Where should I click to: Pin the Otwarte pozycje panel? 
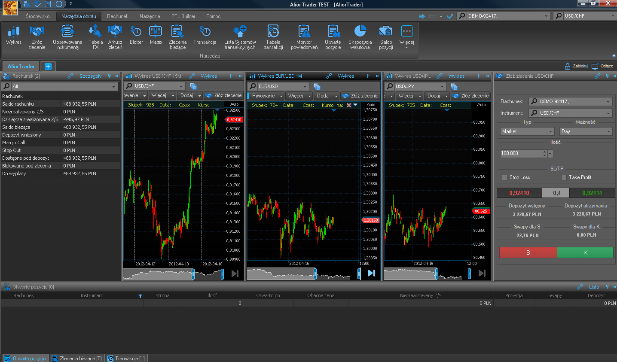tap(607, 287)
